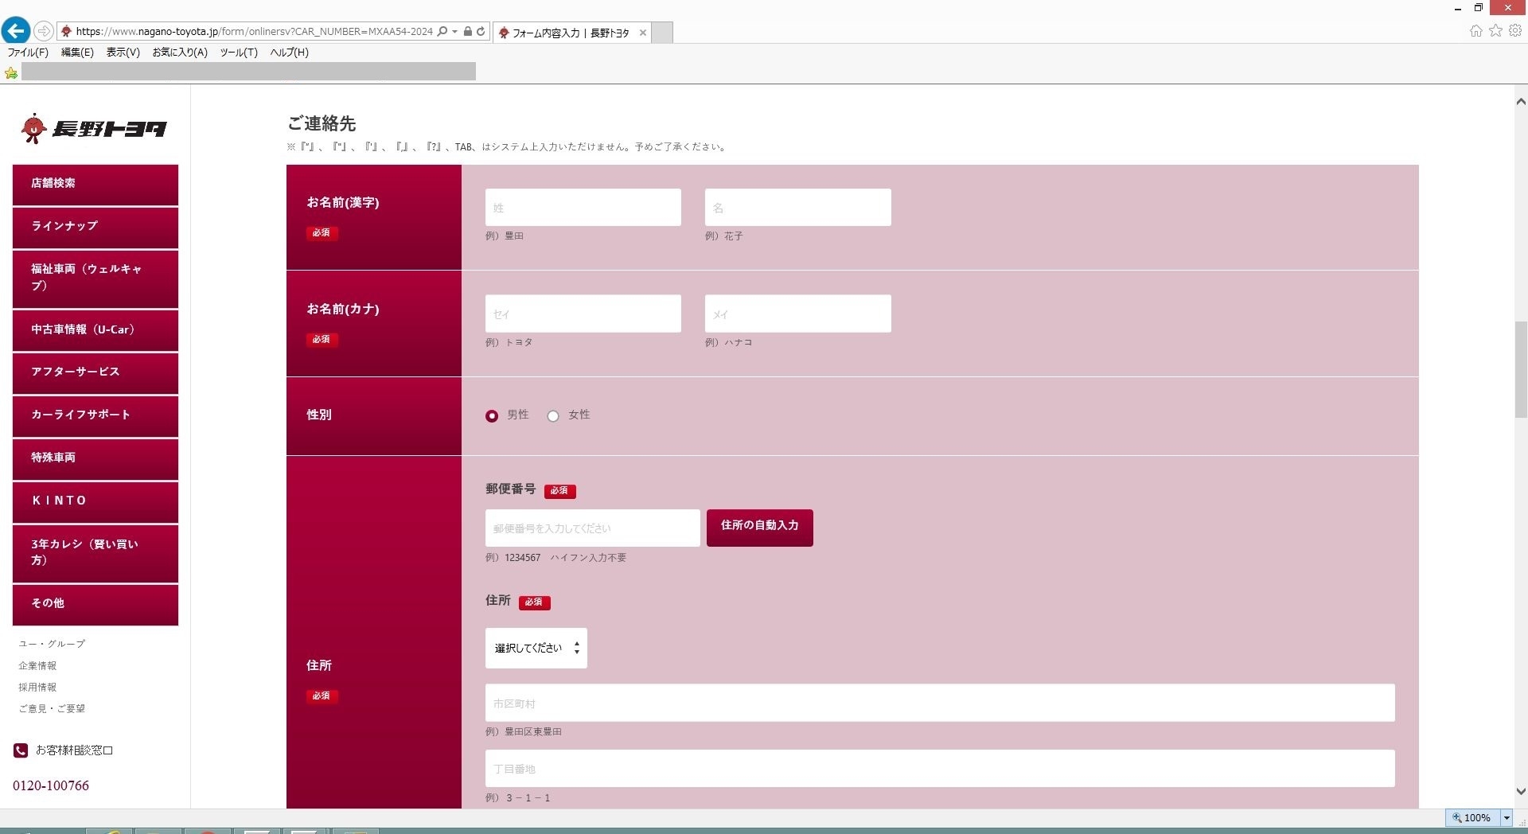This screenshot has height=834, width=1528.
Task: Open the zoom level dropdown arrow
Action: [x=1507, y=817]
